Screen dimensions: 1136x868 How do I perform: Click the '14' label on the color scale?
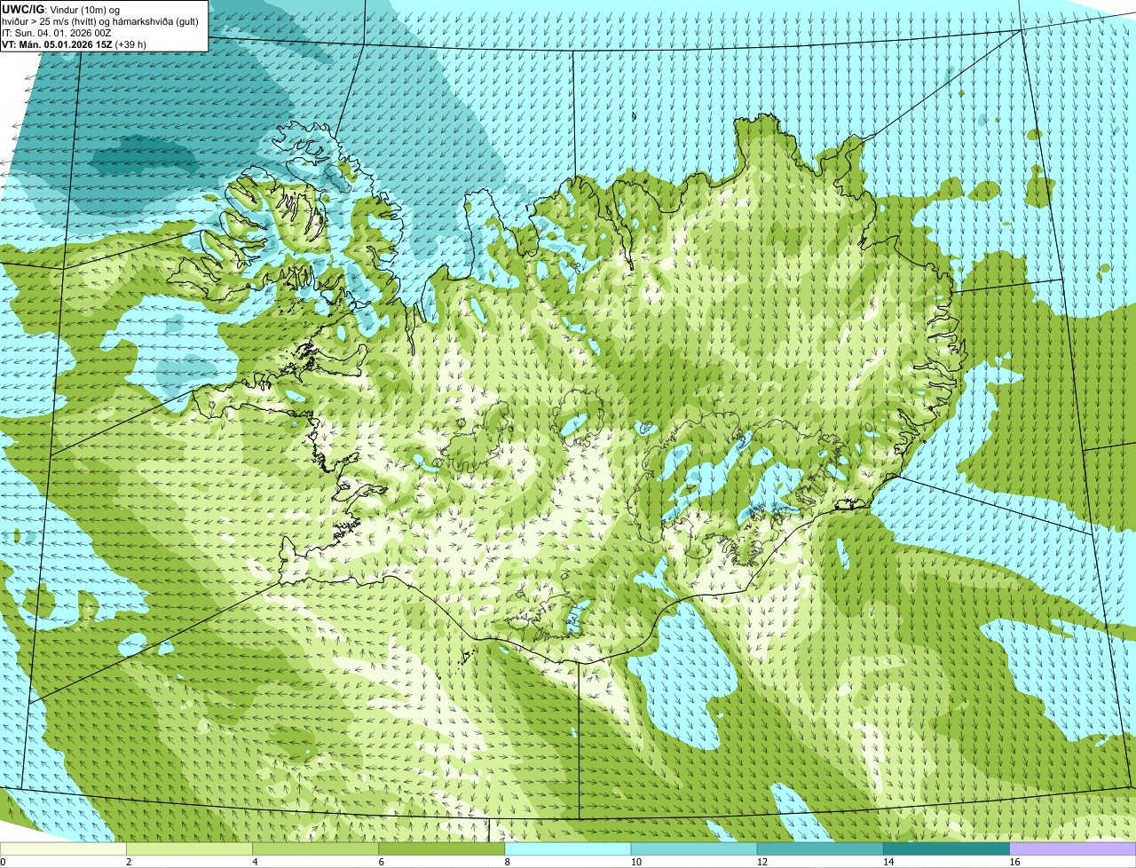888,862
